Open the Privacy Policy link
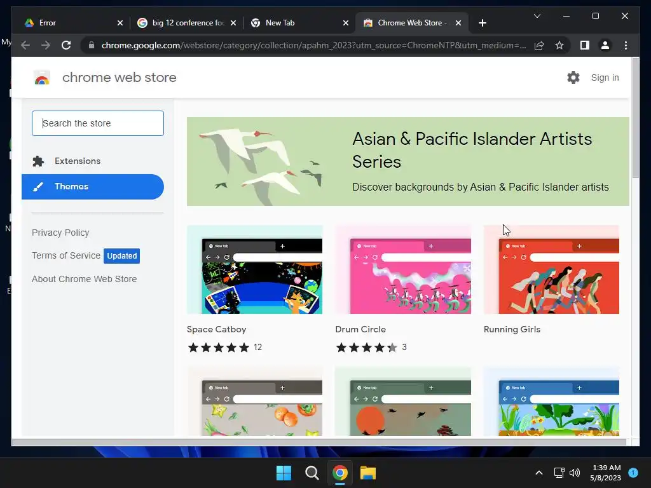The width and height of the screenshot is (651, 488). click(x=60, y=233)
